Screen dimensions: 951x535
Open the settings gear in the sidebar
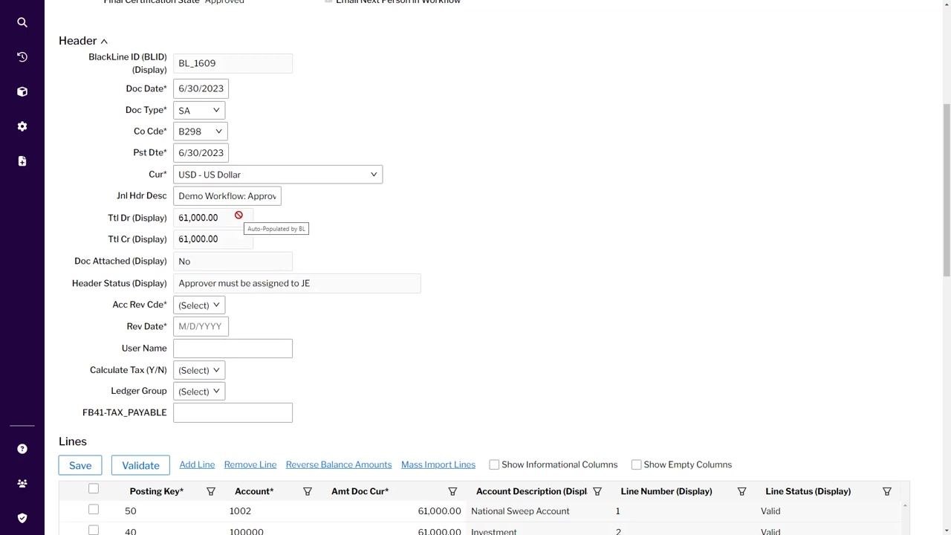pos(22,126)
